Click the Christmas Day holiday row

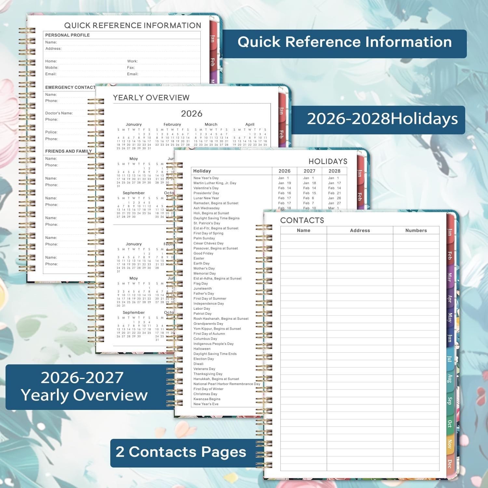[x=227, y=394]
